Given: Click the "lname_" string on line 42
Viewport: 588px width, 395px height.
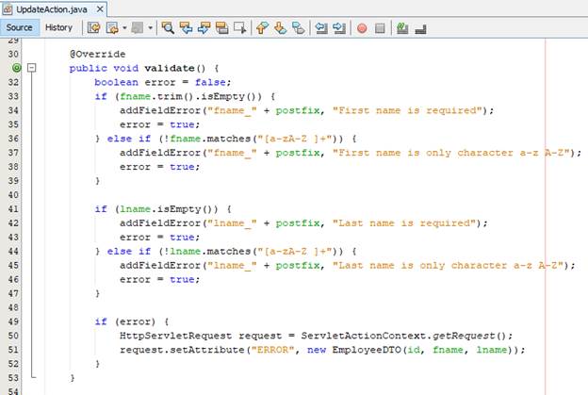Looking at the screenshot, I should (232, 223).
